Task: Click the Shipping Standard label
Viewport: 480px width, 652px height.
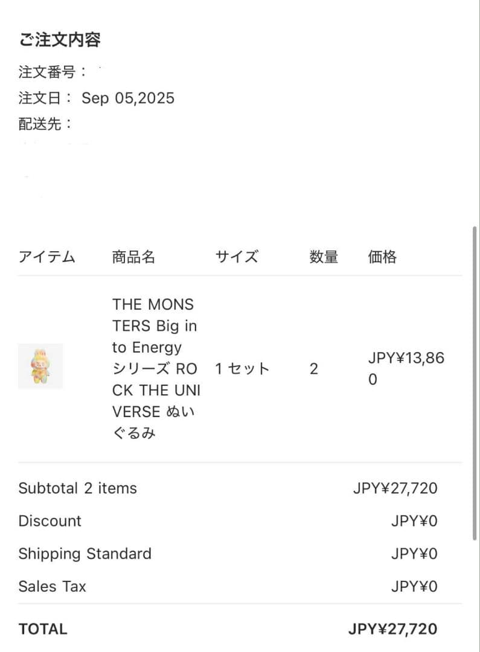Action: tap(85, 554)
